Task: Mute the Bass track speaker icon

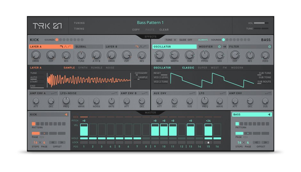Action: (269, 115)
